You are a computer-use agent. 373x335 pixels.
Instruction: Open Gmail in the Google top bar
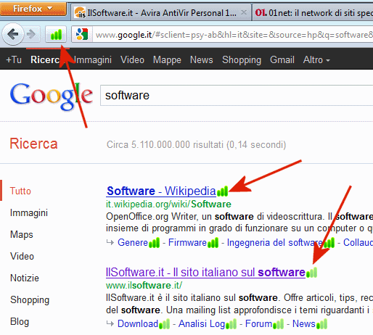click(x=282, y=59)
